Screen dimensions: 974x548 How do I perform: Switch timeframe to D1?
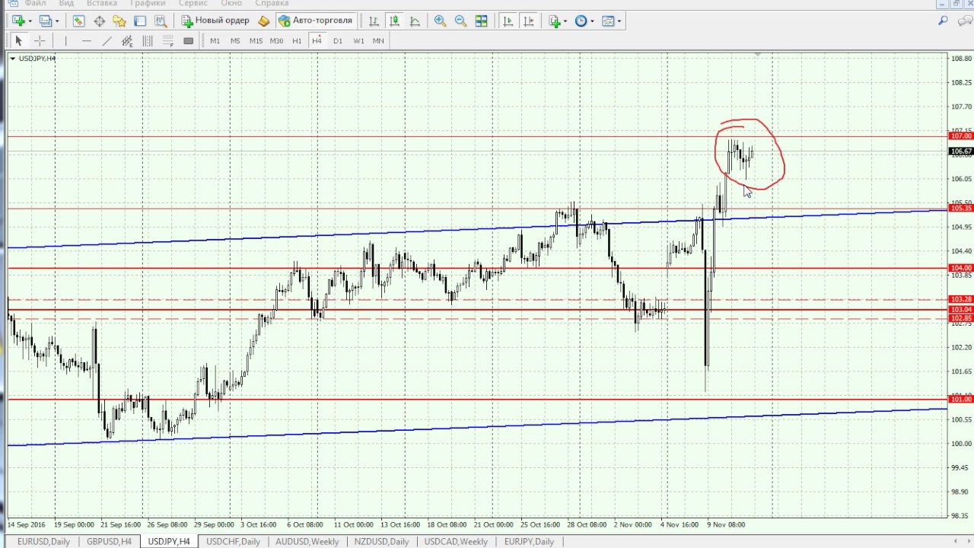pos(338,41)
